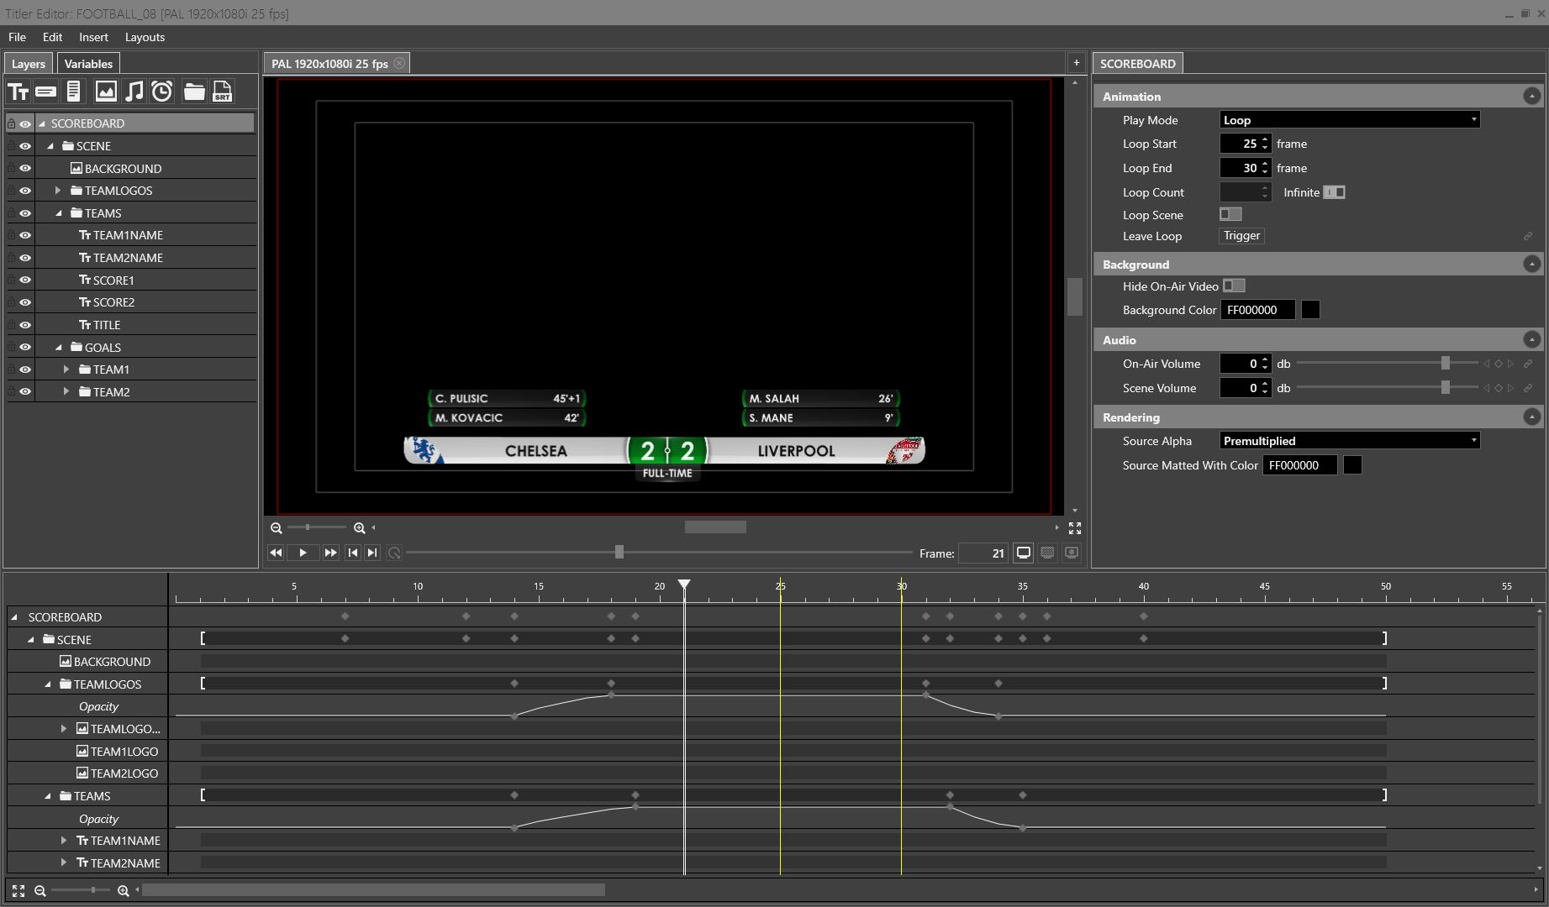Switch to the Layers tab
1549x907 pixels.
click(29, 64)
